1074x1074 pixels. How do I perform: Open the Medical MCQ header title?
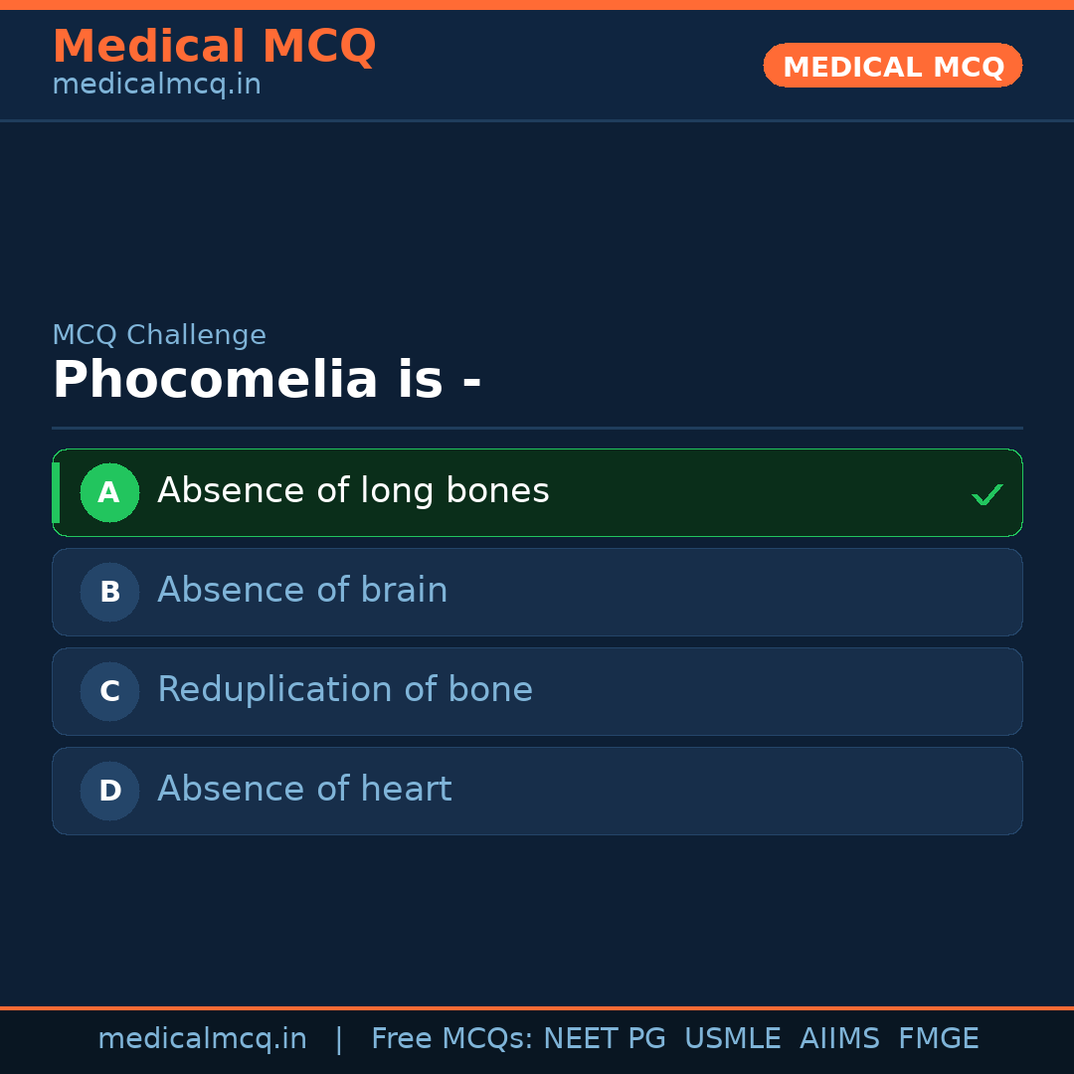pos(214,47)
